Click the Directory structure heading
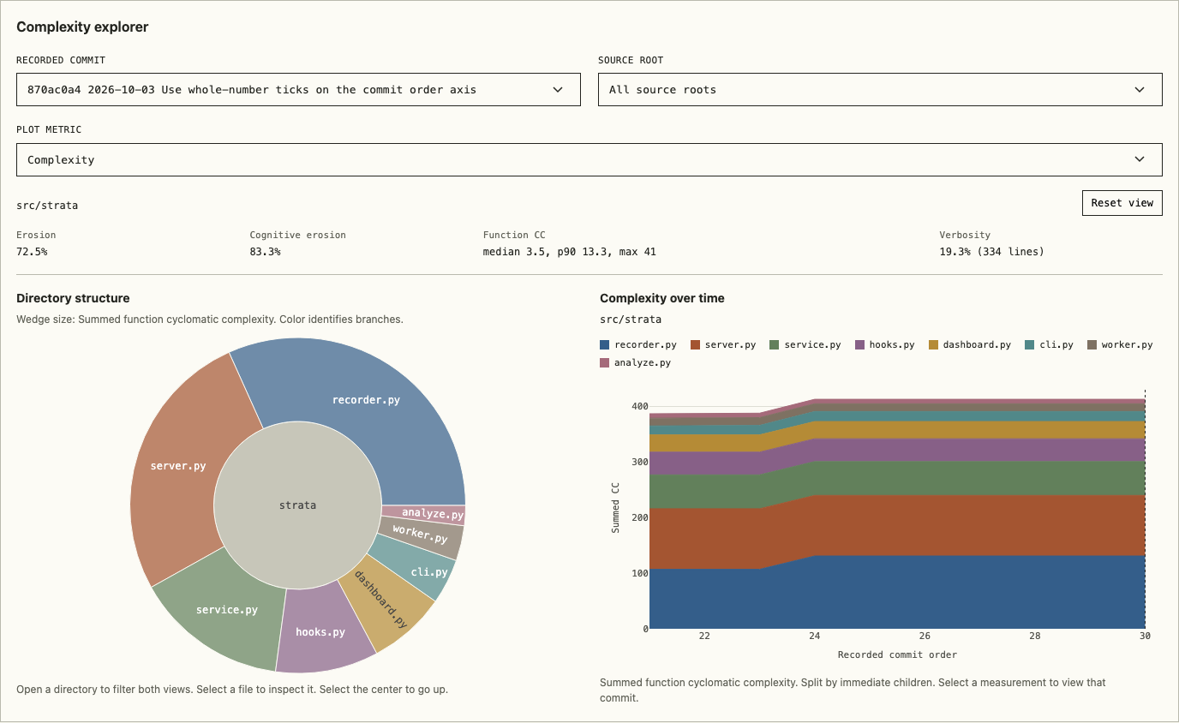Image resolution: width=1179 pixels, height=723 pixels. [x=73, y=298]
